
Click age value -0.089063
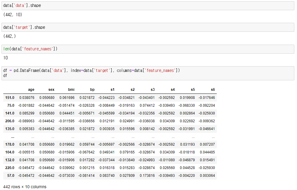tap(26, 121)
